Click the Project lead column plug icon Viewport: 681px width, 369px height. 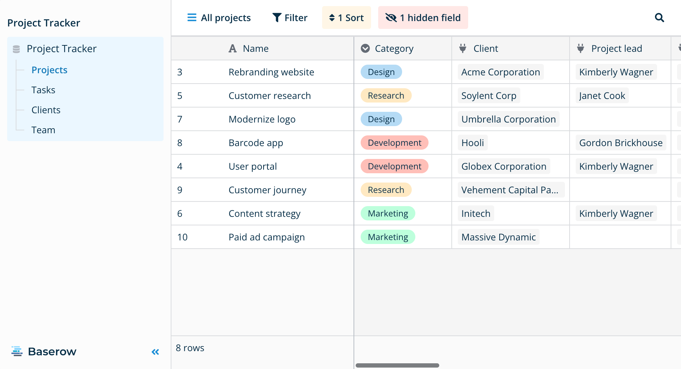[581, 48]
